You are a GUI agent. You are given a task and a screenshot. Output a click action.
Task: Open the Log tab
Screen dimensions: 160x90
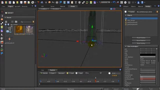coord(42,70)
